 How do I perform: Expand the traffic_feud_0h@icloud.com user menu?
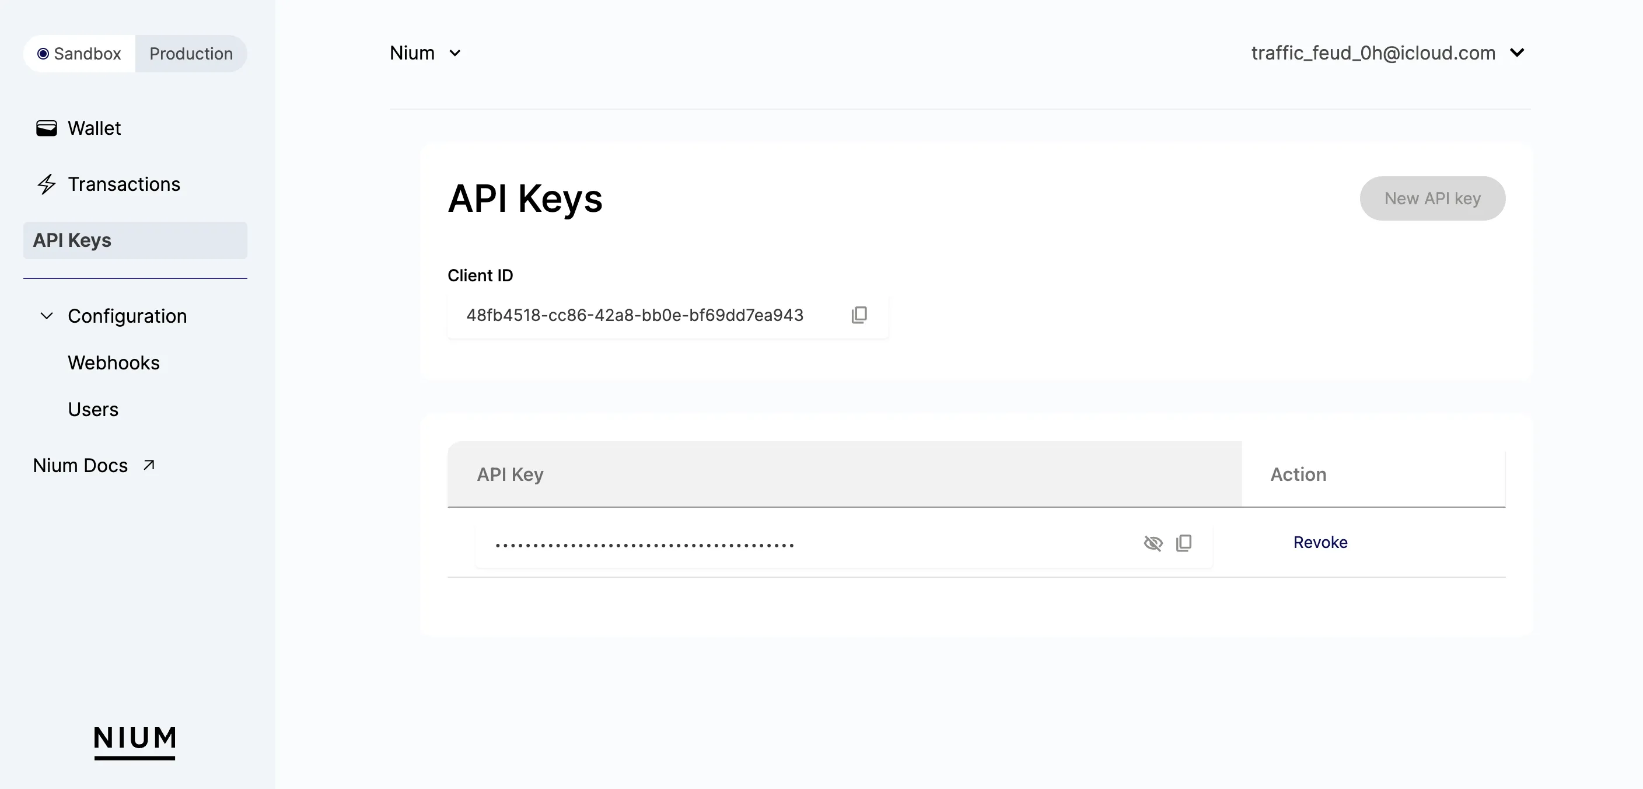click(x=1387, y=53)
